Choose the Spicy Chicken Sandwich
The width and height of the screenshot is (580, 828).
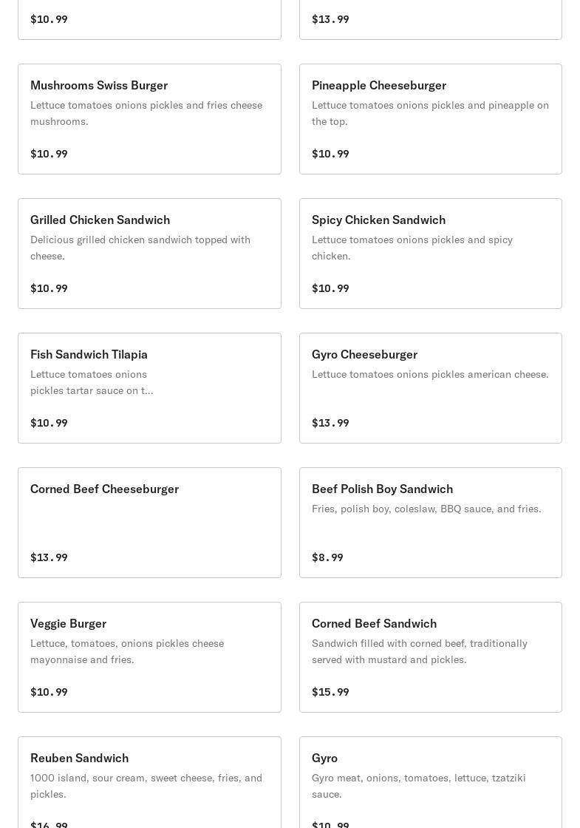[431, 254]
